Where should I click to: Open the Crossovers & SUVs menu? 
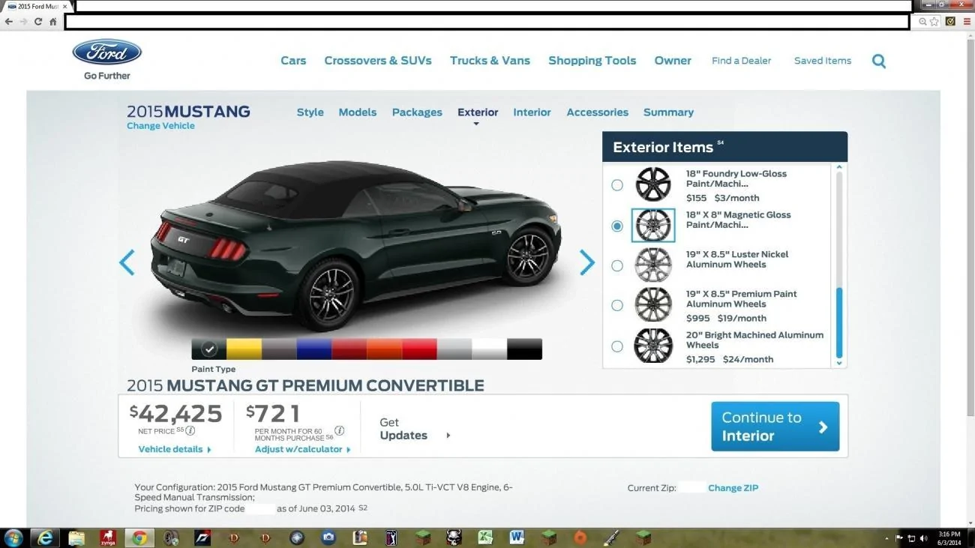[x=378, y=61]
